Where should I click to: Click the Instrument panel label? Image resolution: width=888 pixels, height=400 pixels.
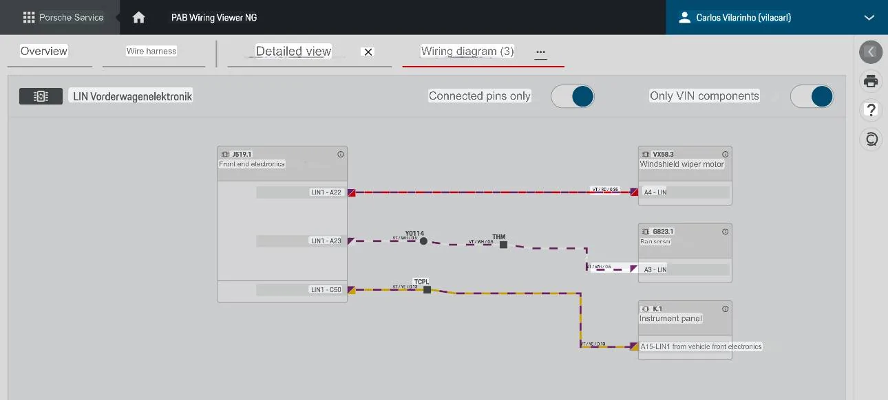click(x=670, y=319)
